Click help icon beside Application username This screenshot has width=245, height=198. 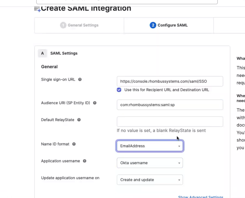(84, 161)
